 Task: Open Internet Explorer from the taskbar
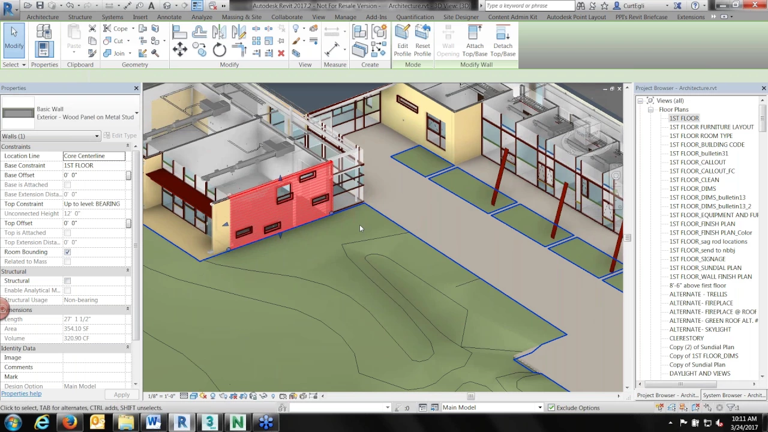pos(42,423)
